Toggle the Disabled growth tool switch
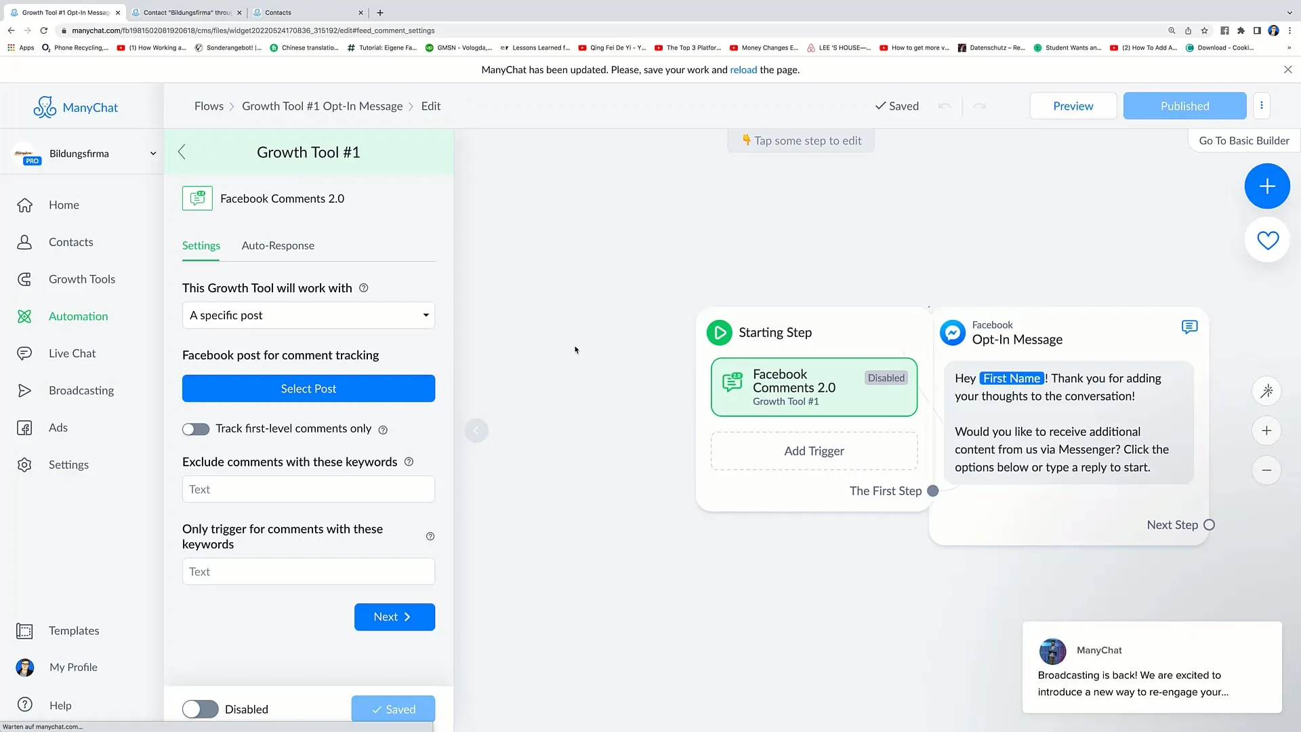The image size is (1301, 732). click(201, 710)
